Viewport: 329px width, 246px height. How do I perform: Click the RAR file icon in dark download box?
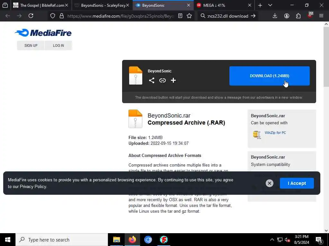(136, 76)
